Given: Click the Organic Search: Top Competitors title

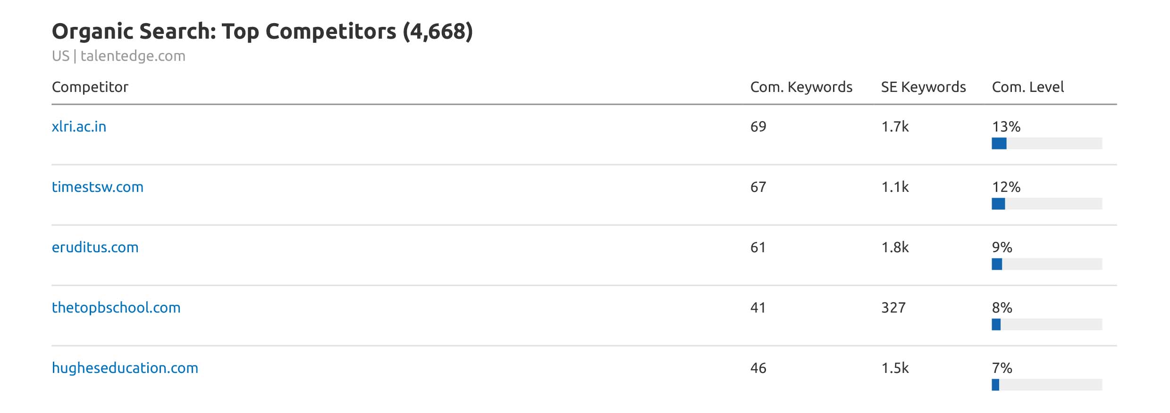Looking at the screenshot, I should [262, 32].
